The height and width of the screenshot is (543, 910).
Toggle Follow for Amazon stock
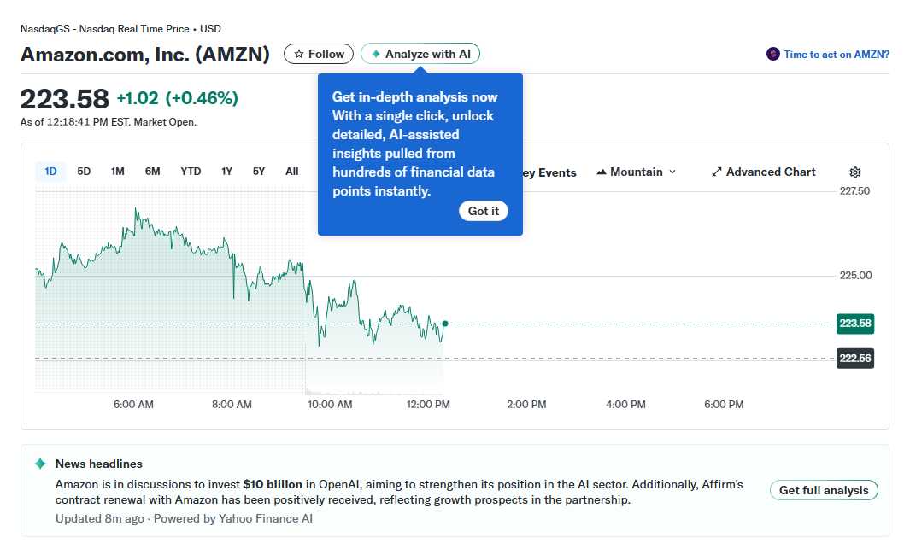318,53
